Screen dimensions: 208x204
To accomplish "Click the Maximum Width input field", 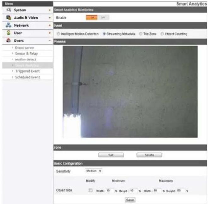I will coord(158,190).
